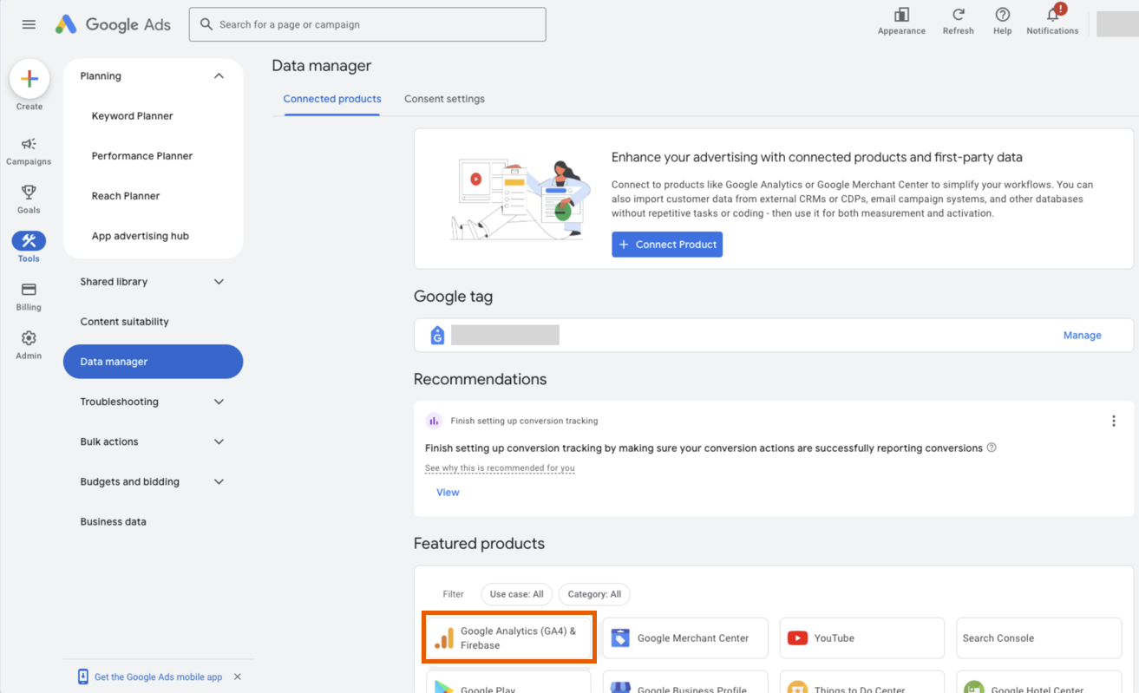The width and height of the screenshot is (1139, 693).
Task: Close the mobile app banner
Action: tap(238, 677)
